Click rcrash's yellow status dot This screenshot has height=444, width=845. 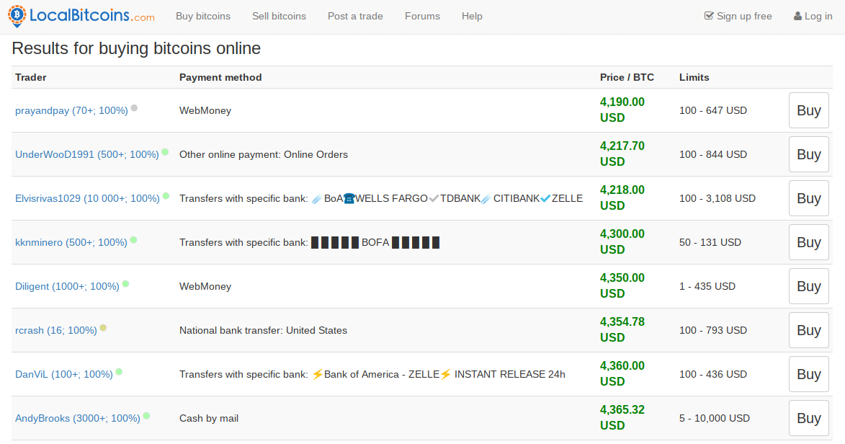tap(103, 328)
